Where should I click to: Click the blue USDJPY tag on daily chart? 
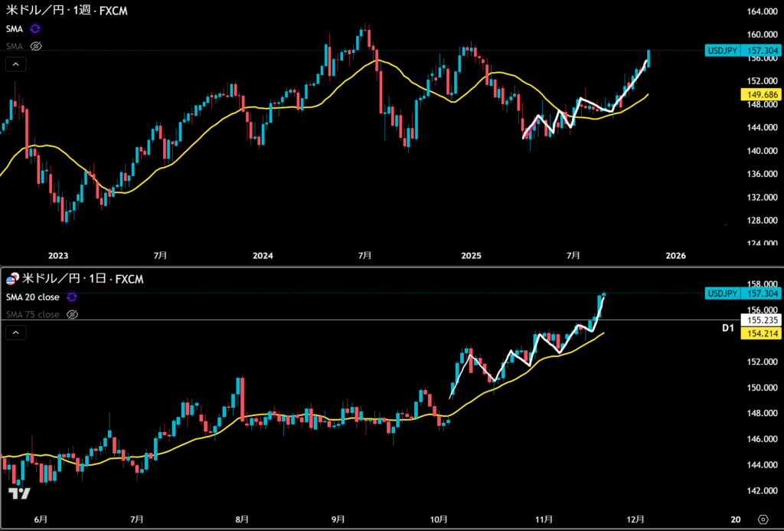[x=743, y=293]
